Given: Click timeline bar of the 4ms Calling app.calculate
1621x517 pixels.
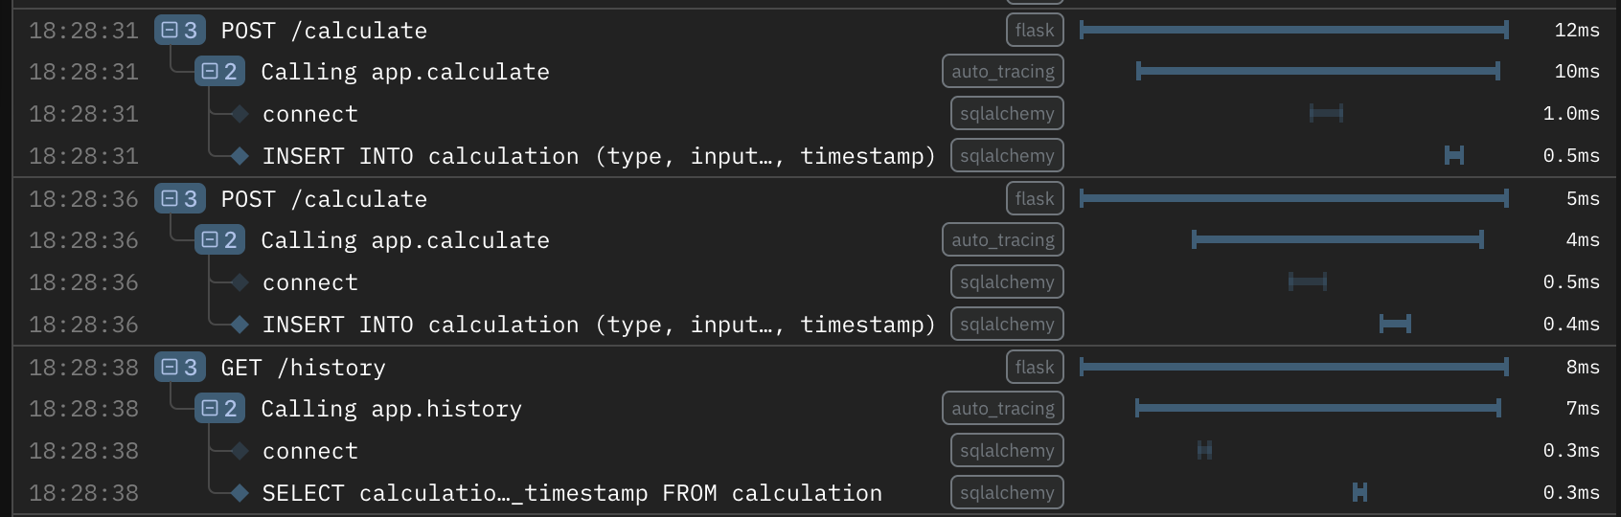Looking at the screenshot, I should tap(1337, 239).
